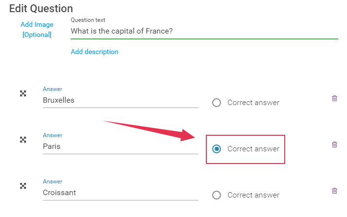Open the Add Image optional link
The width and height of the screenshot is (347, 217).
[x=37, y=29]
